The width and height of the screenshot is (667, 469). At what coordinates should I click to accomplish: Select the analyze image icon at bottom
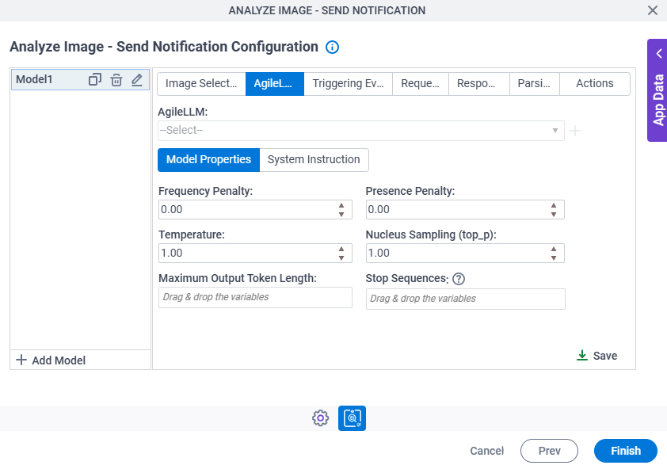(x=352, y=418)
